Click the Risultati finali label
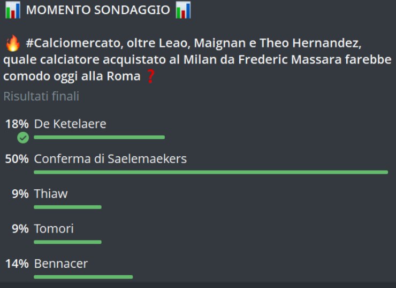The width and height of the screenshot is (396, 288). pos(41,97)
